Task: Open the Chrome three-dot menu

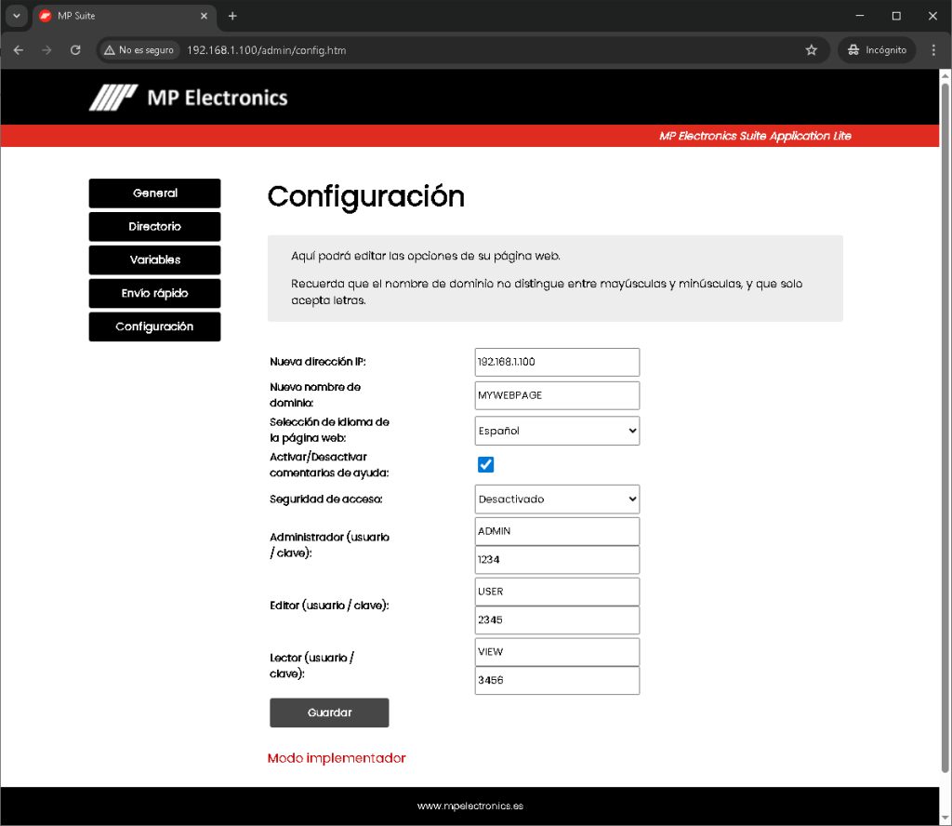Action: pos(933,50)
